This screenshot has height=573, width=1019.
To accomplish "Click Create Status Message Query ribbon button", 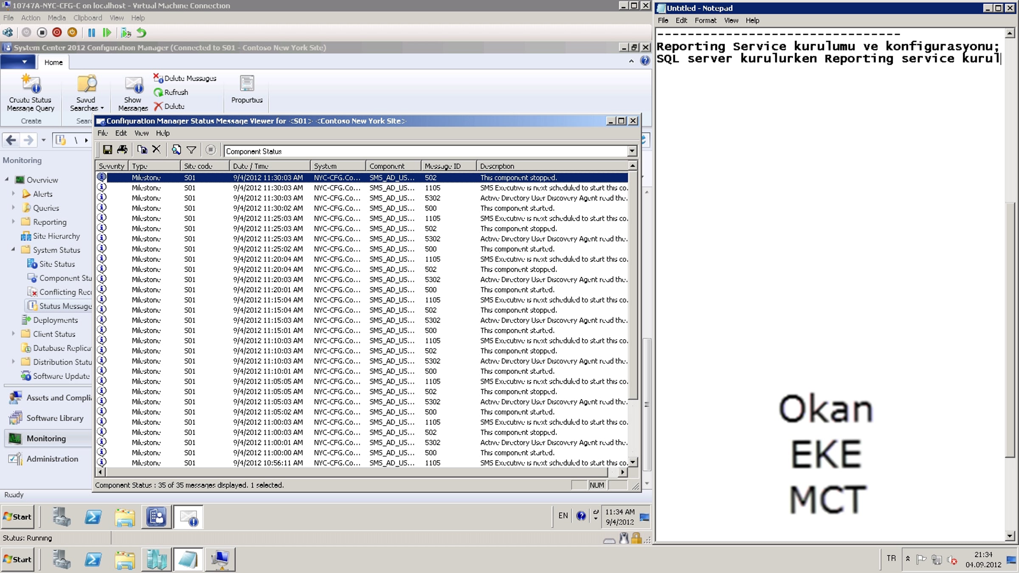I will 31,93.
